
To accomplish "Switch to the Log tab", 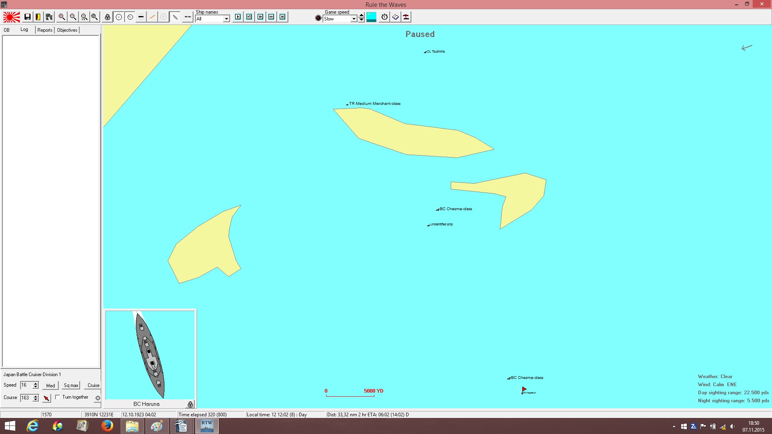I will (24, 30).
